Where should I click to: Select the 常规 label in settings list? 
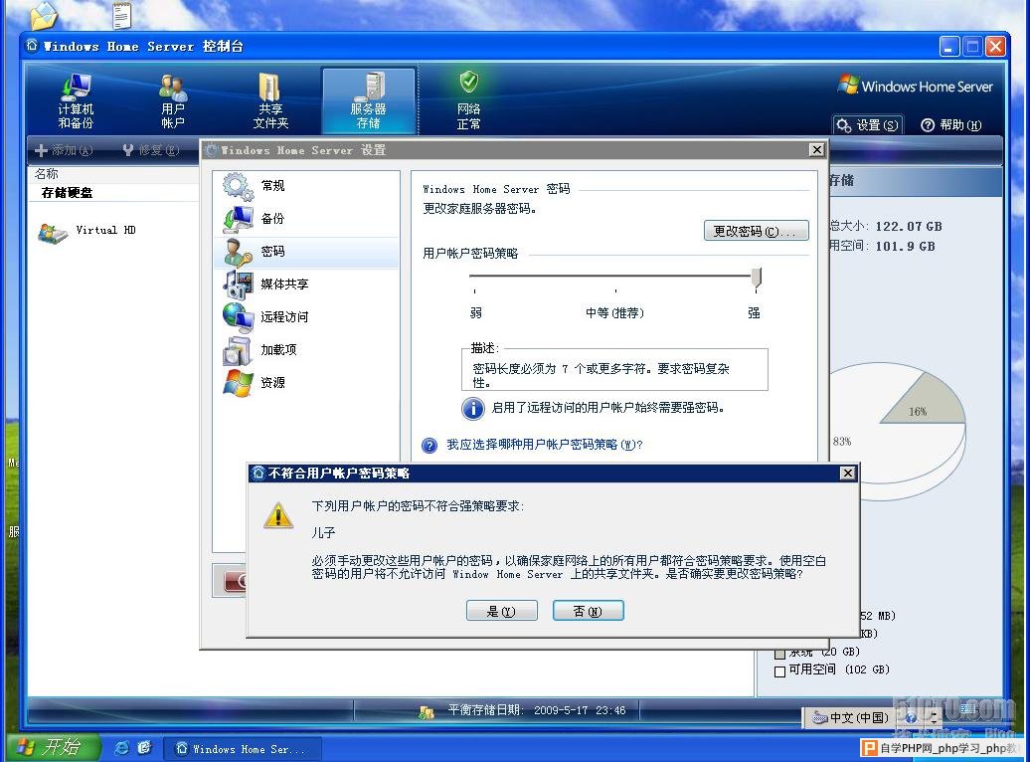point(272,186)
